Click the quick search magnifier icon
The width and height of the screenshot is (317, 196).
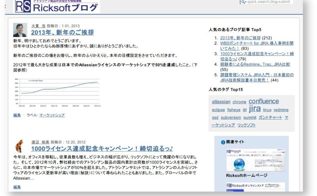point(243,2)
